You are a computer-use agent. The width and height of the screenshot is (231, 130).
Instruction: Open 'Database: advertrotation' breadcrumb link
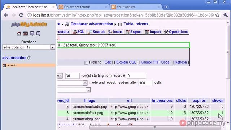(x=92, y=24)
